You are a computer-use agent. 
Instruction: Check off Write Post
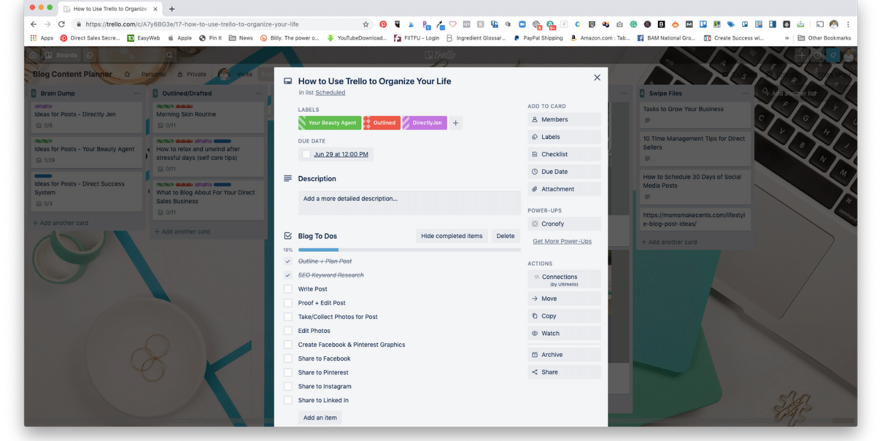coord(288,289)
